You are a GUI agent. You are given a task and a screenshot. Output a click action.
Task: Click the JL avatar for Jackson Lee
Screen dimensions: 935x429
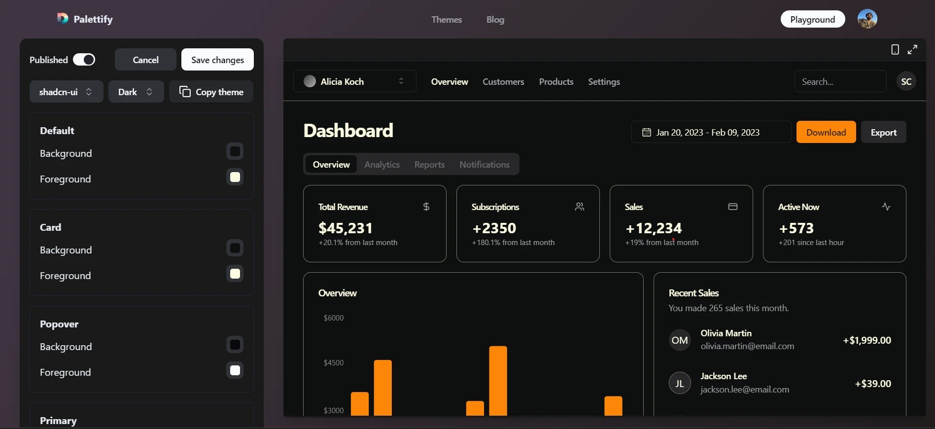(680, 383)
